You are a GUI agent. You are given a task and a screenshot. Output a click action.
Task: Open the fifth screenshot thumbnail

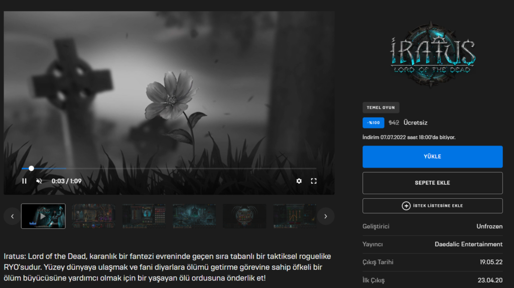coord(244,216)
